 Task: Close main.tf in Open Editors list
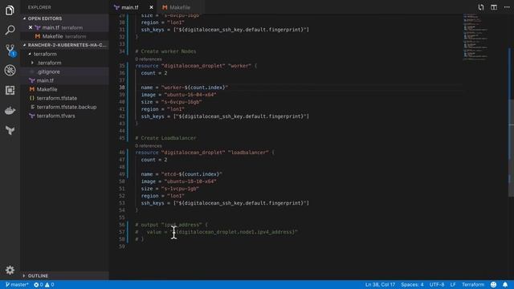[x=31, y=27]
